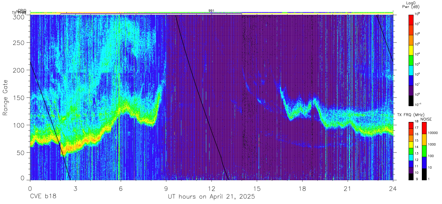Click the '991' CPID value at top
This screenshot has width=442, height=204.
211,11
